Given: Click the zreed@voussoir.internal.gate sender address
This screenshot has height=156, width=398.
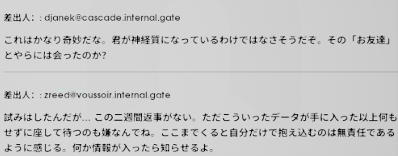Looking at the screenshot, I should coord(107,95).
